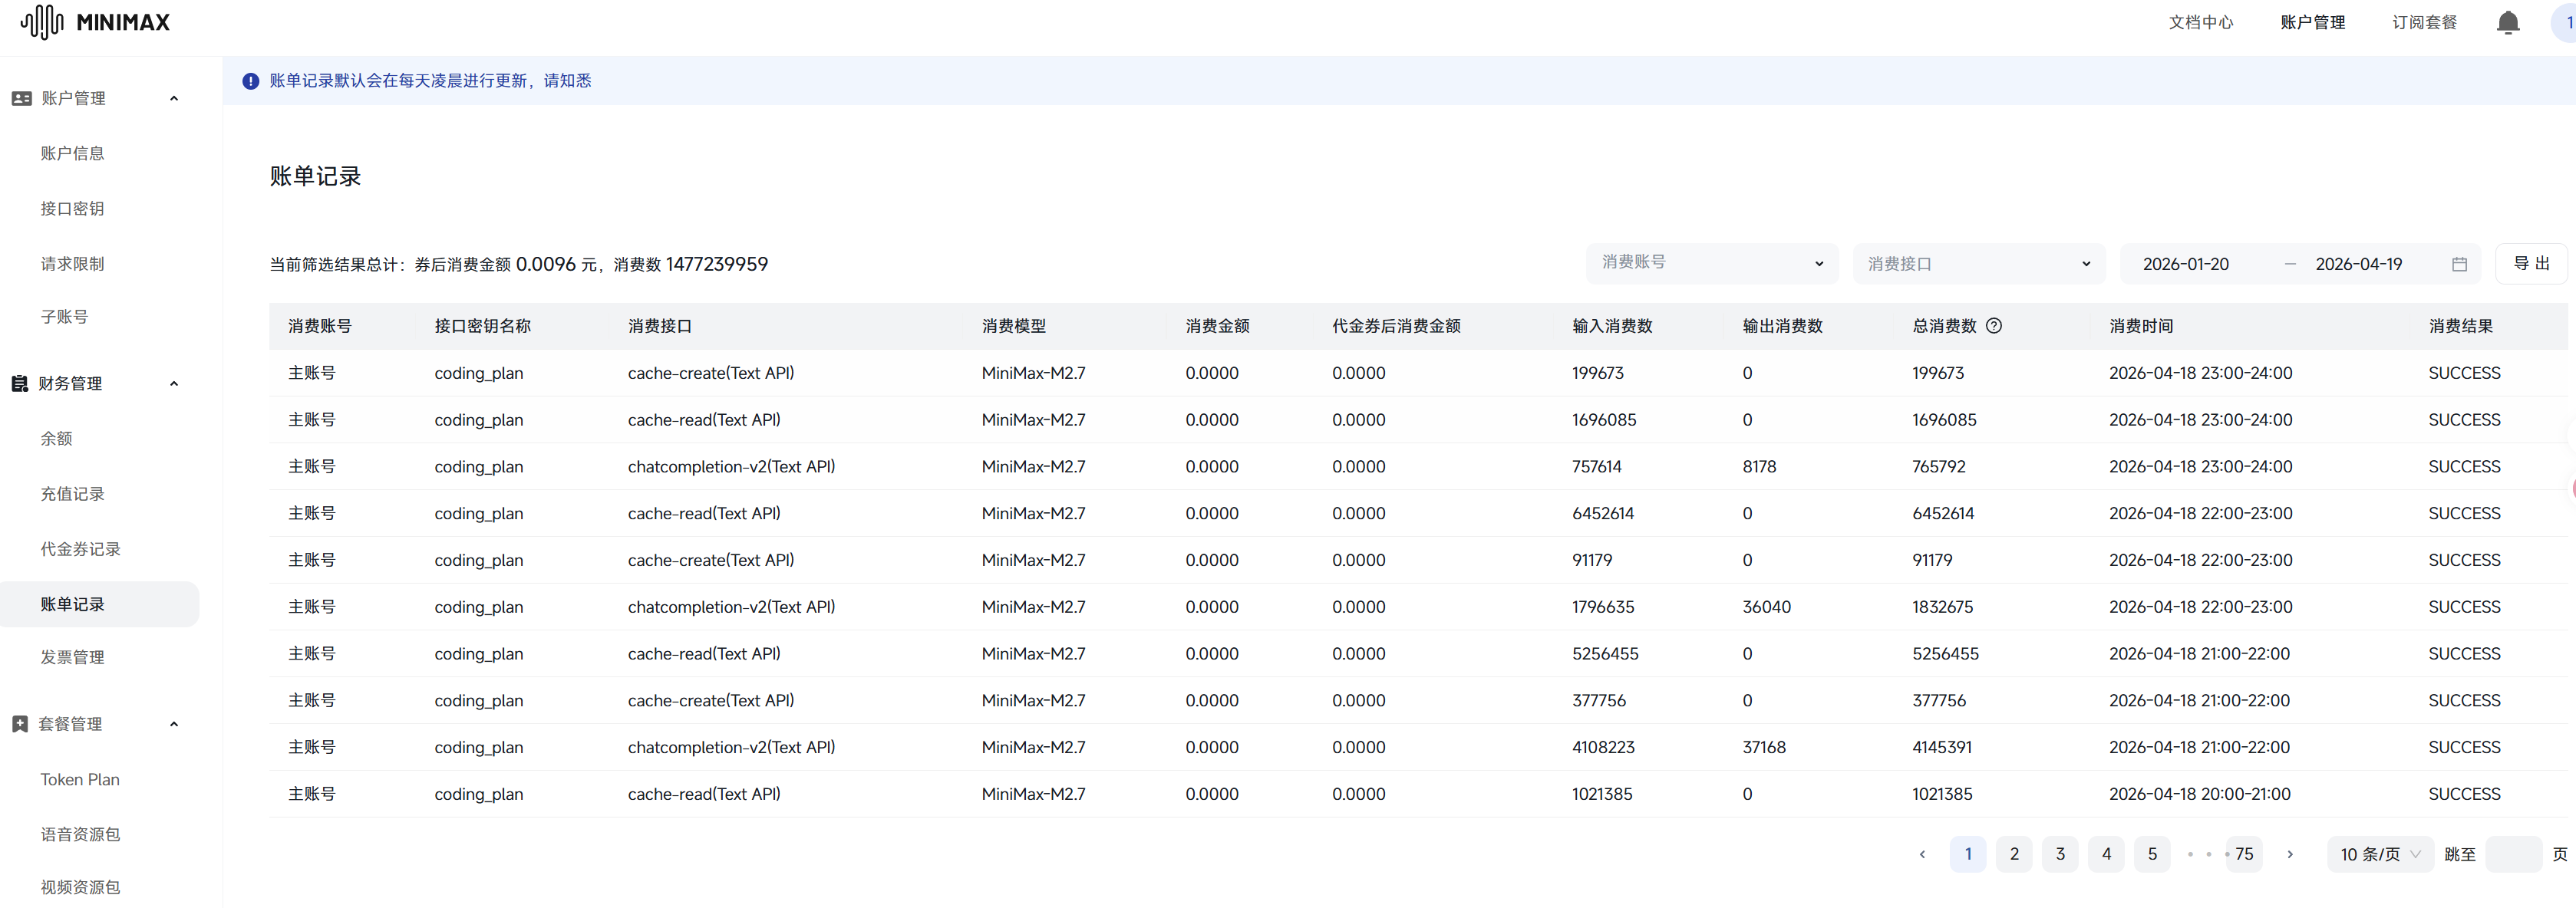Click the pagination ellipsis jump dots
Screen dimensions: 2576x908
pyautogui.click(x=2208, y=854)
